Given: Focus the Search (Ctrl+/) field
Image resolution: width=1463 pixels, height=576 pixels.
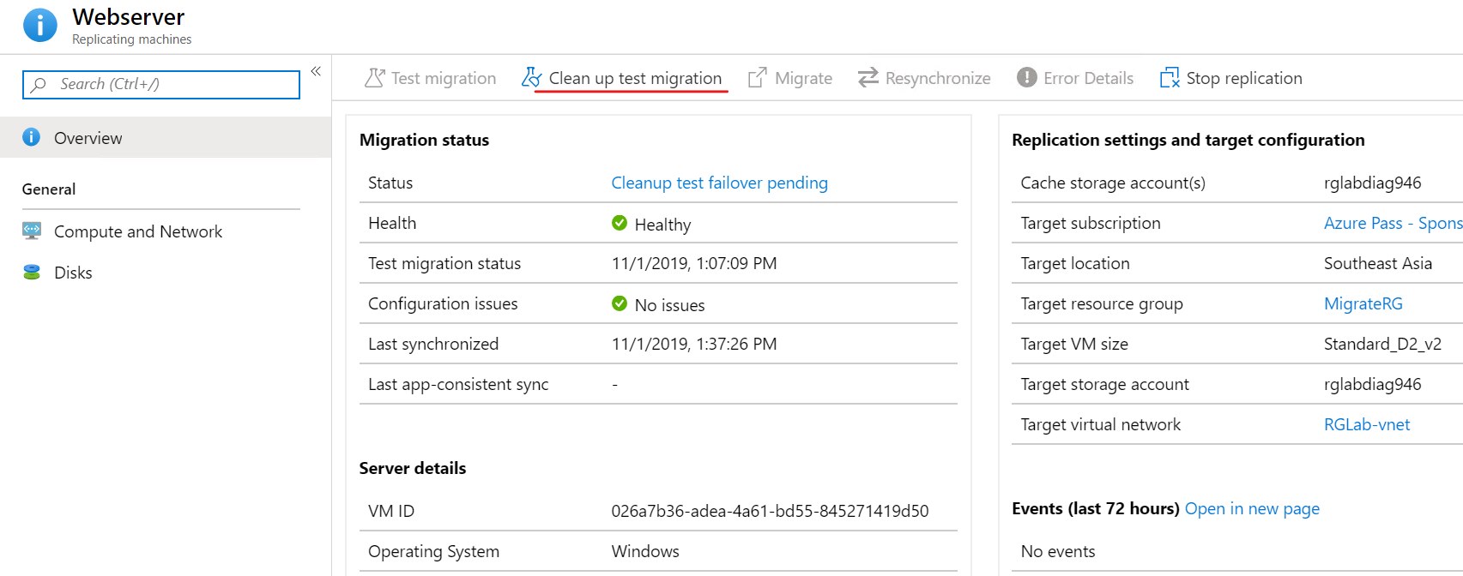Looking at the screenshot, I should pos(161,84).
